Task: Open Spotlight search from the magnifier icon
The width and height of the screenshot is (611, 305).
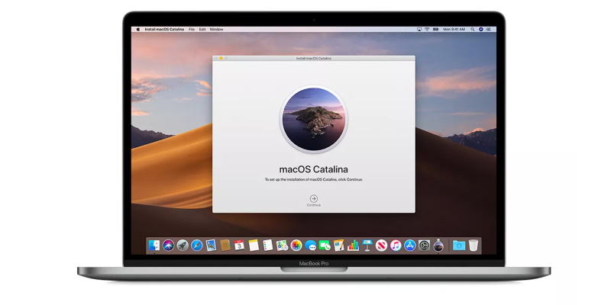Action: point(473,29)
